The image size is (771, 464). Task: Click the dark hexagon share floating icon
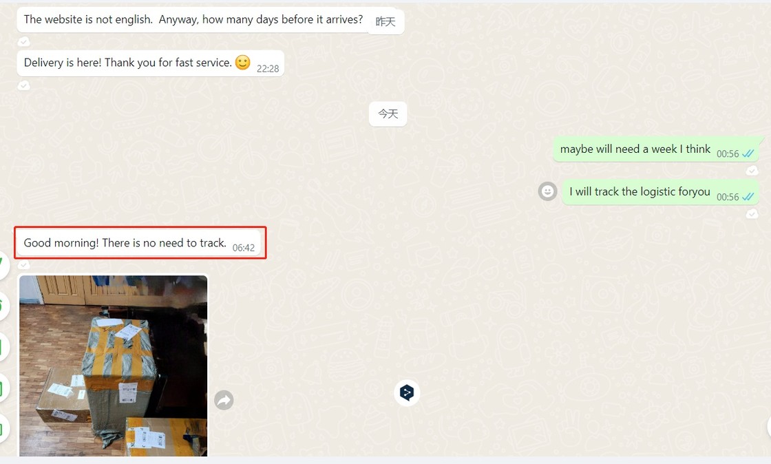coord(407,392)
